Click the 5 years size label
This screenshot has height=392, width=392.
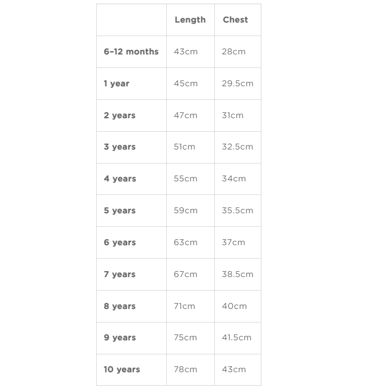click(119, 211)
